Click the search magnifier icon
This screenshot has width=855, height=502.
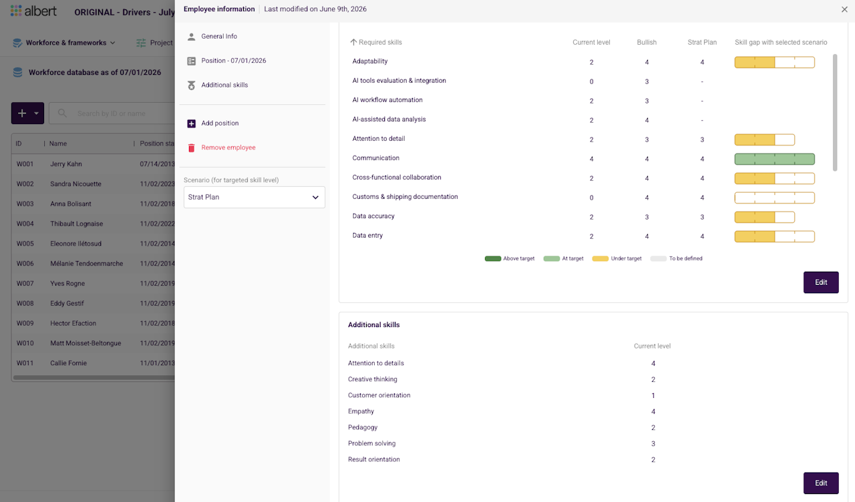[x=62, y=113]
